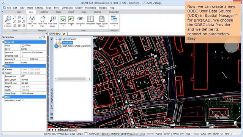Image resolution: width=243 pixels, height=137 pixels.
Task: Open the Redraw dropdown arrow
Action: click(63, 26)
